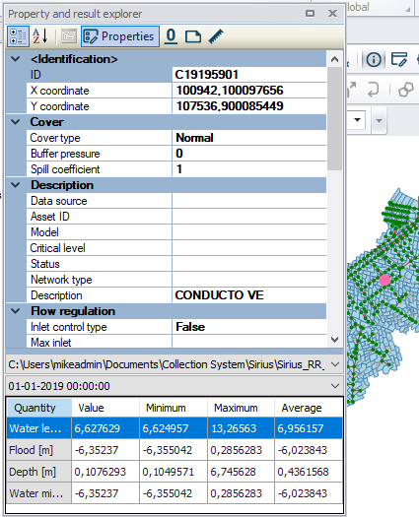Switch to categorized property view

coord(18,36)
